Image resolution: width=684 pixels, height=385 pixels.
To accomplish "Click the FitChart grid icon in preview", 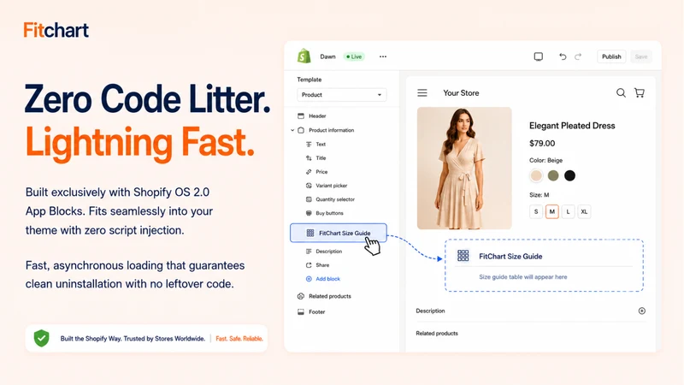I will pos(463,256).
